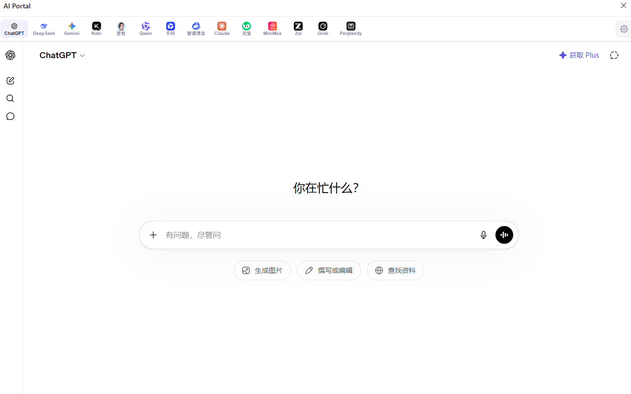Switch to the ChatGPT portal tab
The image size is (631, 394).
[x=14, y=29]
